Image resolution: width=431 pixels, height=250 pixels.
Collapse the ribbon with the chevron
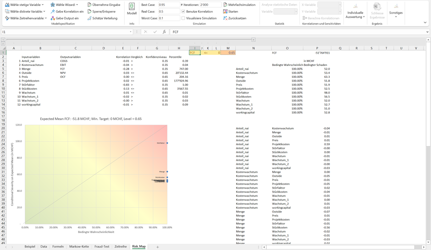coord(425,23)
